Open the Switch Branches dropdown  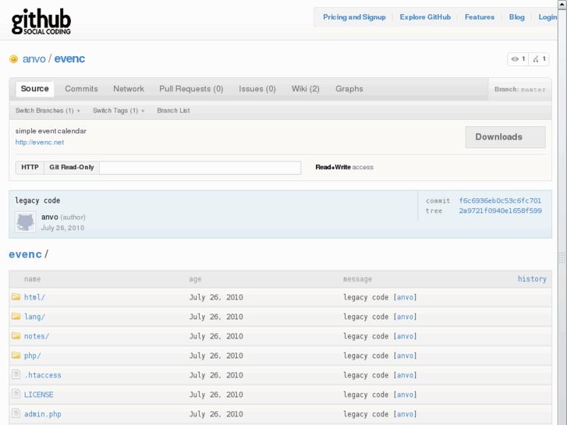48,111
